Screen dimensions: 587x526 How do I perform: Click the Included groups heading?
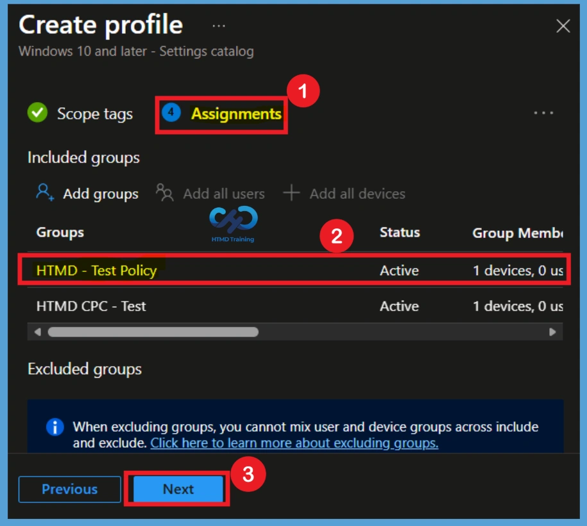coord(83,158)
